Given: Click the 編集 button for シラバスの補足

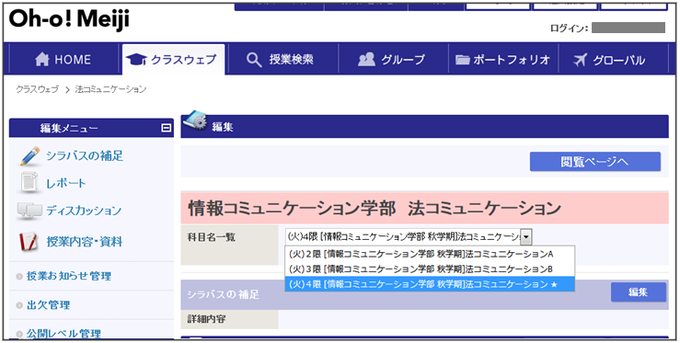Looking at the screenshot, I should [x=639, y=292].
